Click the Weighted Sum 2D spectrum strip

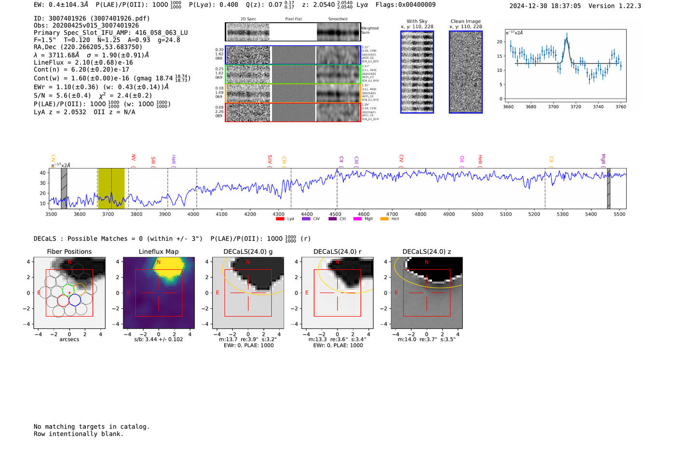(x=293, y=32)
